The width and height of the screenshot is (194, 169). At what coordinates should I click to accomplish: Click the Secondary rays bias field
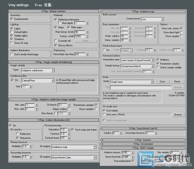80,54
